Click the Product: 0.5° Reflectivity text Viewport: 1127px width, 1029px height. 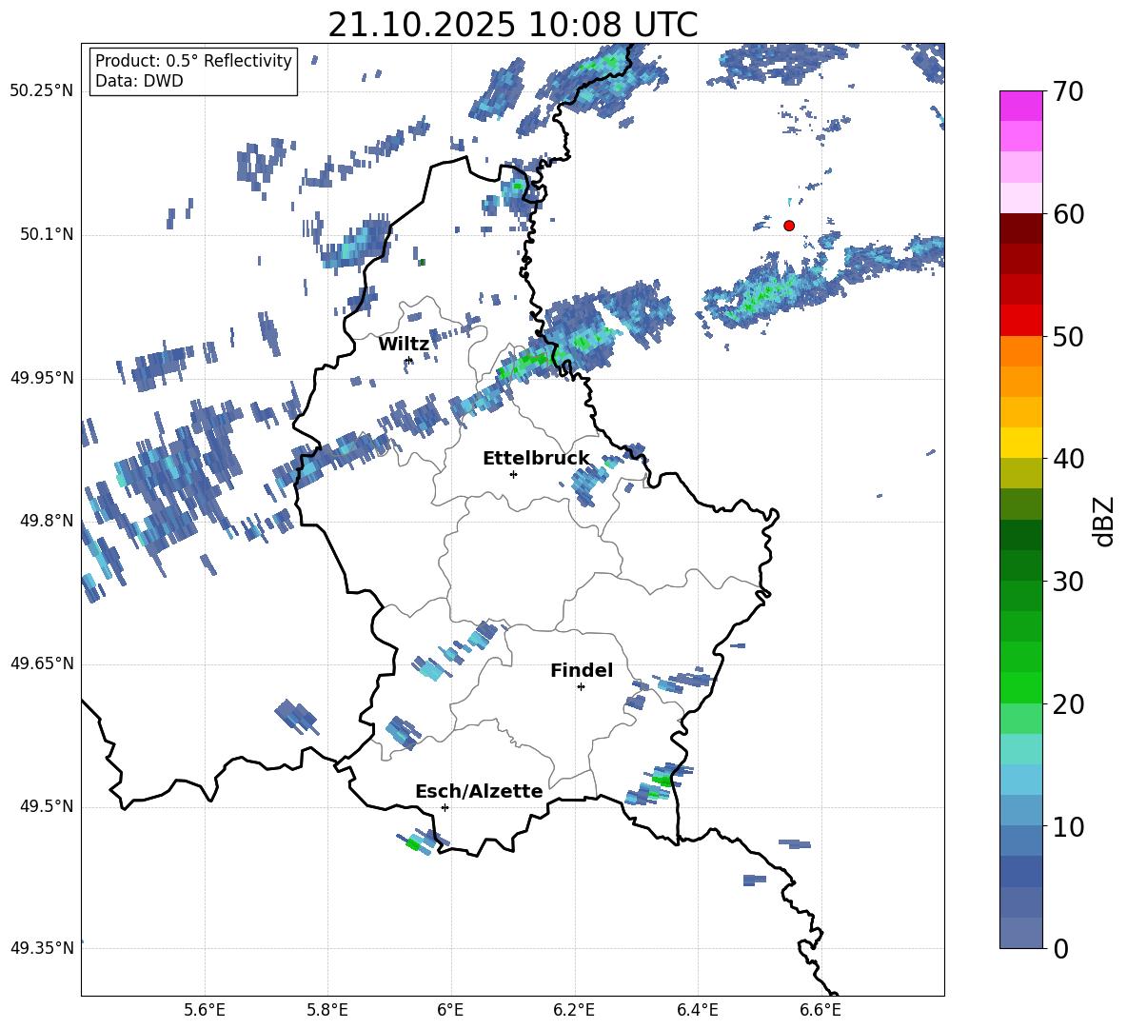point(193,60)
